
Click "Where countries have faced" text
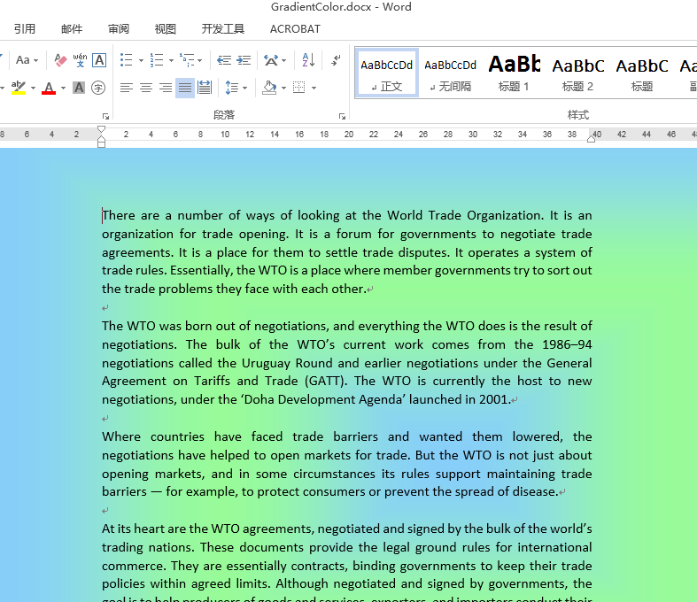coord(192,436)
